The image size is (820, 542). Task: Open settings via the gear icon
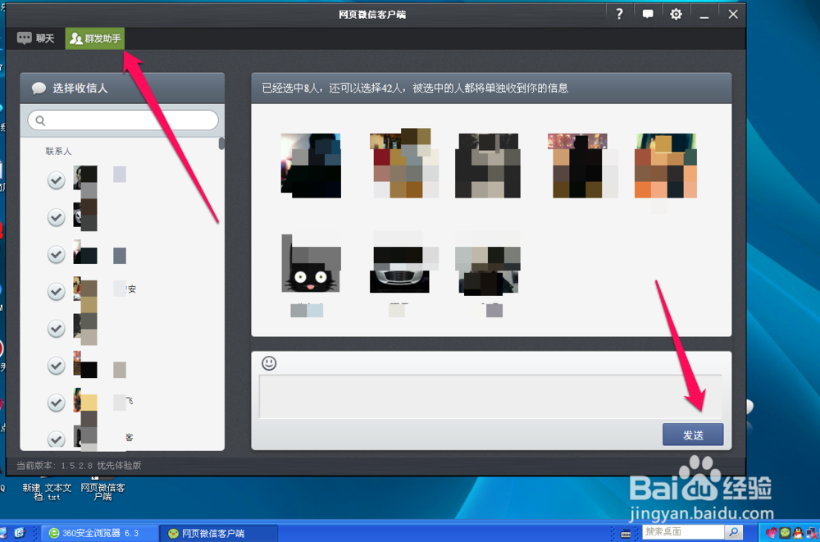click(x=676, y=14)
